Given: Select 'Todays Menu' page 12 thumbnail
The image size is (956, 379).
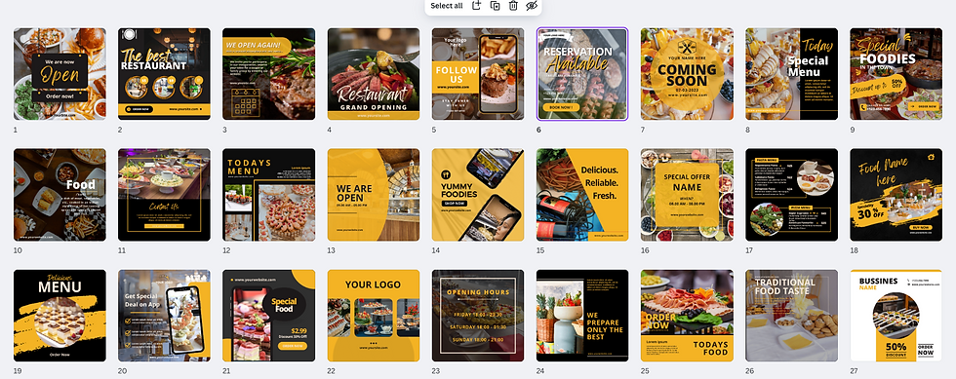Looking at the screenshot, I should pyautogui.click(x=269, y=195).
